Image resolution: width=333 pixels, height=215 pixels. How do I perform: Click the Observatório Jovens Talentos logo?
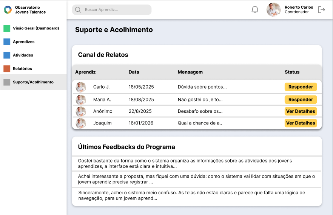8,10
